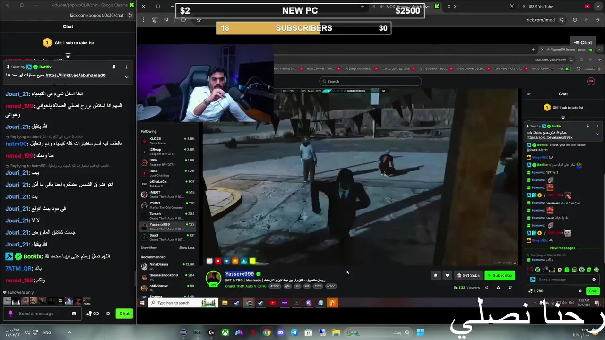Click ENG language indicator in system tray
The width and height of the screenshot is (605, 340).
pyautogui.click(x=47, y=332)
